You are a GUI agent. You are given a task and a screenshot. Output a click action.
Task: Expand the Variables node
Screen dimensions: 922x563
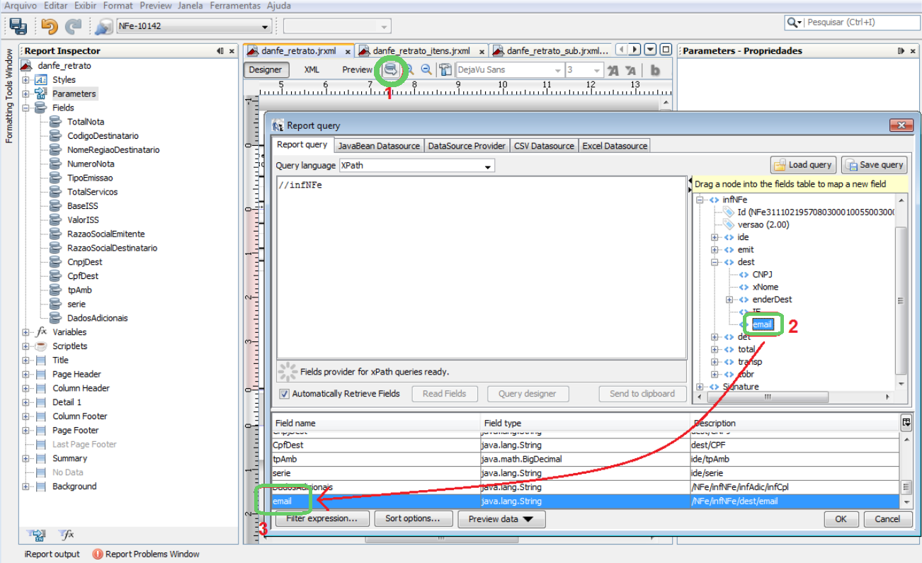point(26,332)
